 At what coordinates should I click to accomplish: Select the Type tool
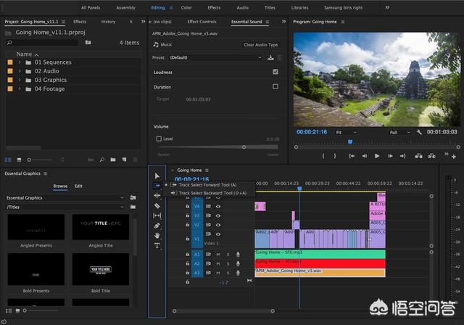[157, 246]
